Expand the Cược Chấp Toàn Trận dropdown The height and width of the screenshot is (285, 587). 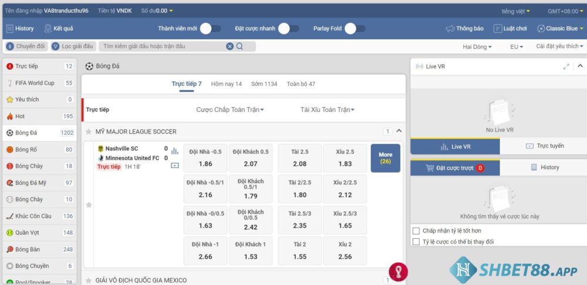(x=230, y=109)
